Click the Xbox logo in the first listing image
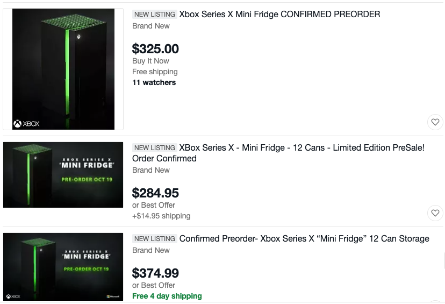This screenshot has width=445, height=304. click(26, 124)
